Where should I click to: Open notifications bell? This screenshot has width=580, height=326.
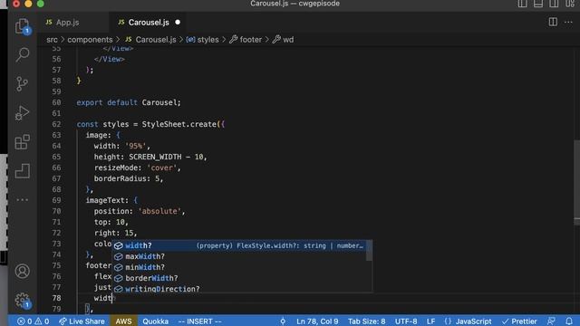[569, 321]
